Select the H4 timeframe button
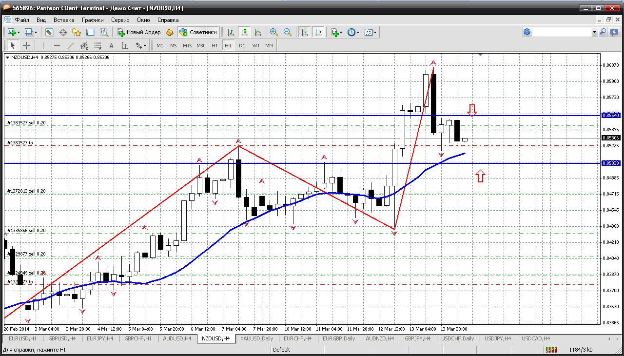The height and width of the screenshot is (356, 624). click(228, 45)
